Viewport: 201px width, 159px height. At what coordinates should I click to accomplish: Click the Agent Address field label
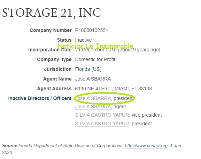(x=54, y=89)
